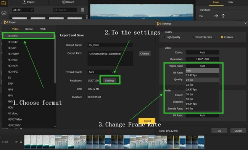The width and height of the screenshot is (248, 150).
Task: Choose the Custom quality radio button
Action: [222, 37]
